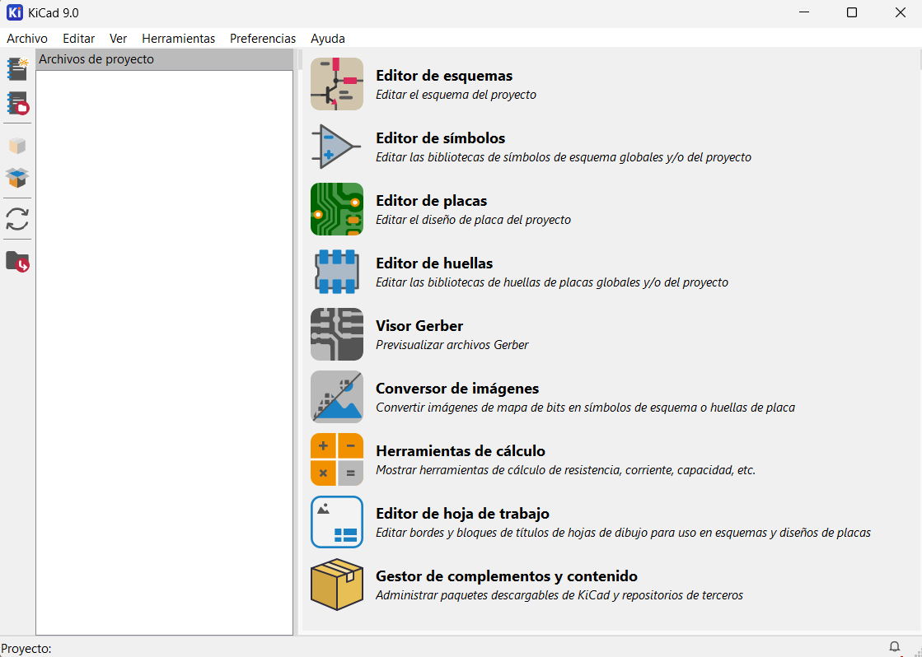922x657 pixels.
Task: Launch the Editor de placas PCB icon
Action: click(337, 209)
